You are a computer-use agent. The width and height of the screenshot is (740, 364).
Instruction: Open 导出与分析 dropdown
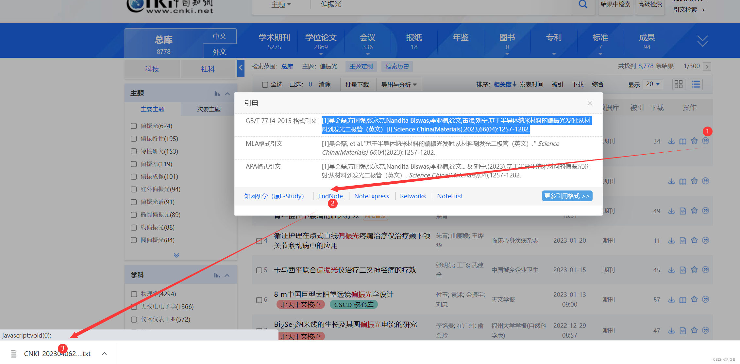tap(399, 85)
